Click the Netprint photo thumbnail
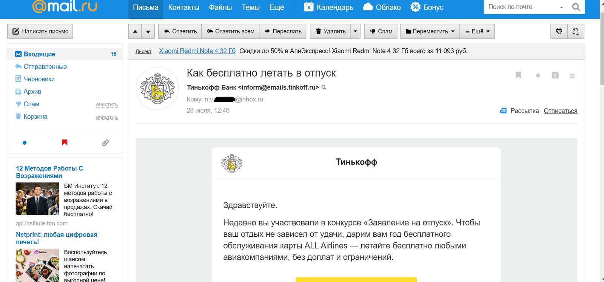 coord(37,265)
